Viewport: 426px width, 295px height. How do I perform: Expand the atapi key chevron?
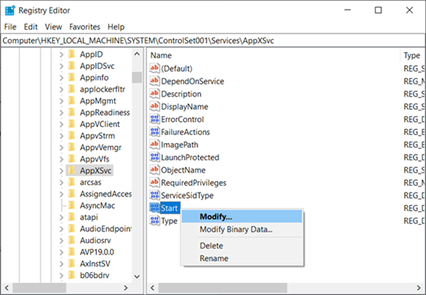click(61, 218)
